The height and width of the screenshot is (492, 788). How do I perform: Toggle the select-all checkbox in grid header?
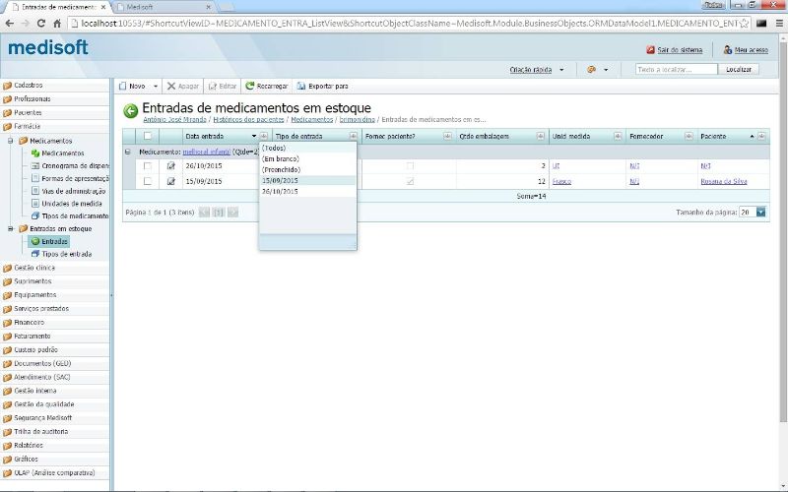coord(148,136)
